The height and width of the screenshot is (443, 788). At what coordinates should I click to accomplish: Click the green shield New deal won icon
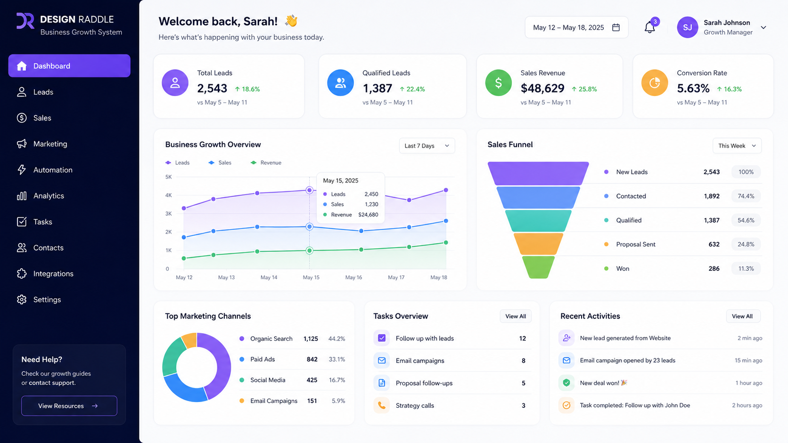[566, 383]
